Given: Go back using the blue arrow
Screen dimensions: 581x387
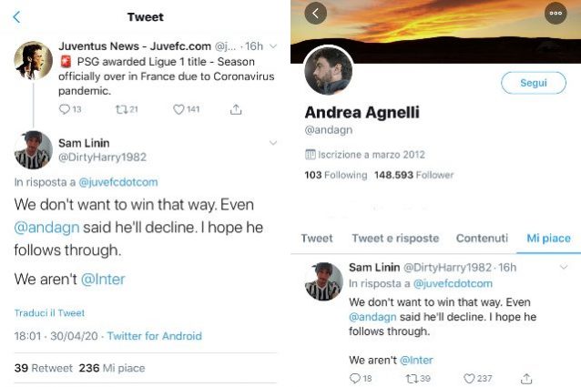Looking at the screenshot, I should [x=16, y=17].
